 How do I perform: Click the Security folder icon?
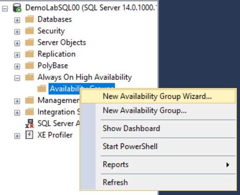click(x=29, y=31)
